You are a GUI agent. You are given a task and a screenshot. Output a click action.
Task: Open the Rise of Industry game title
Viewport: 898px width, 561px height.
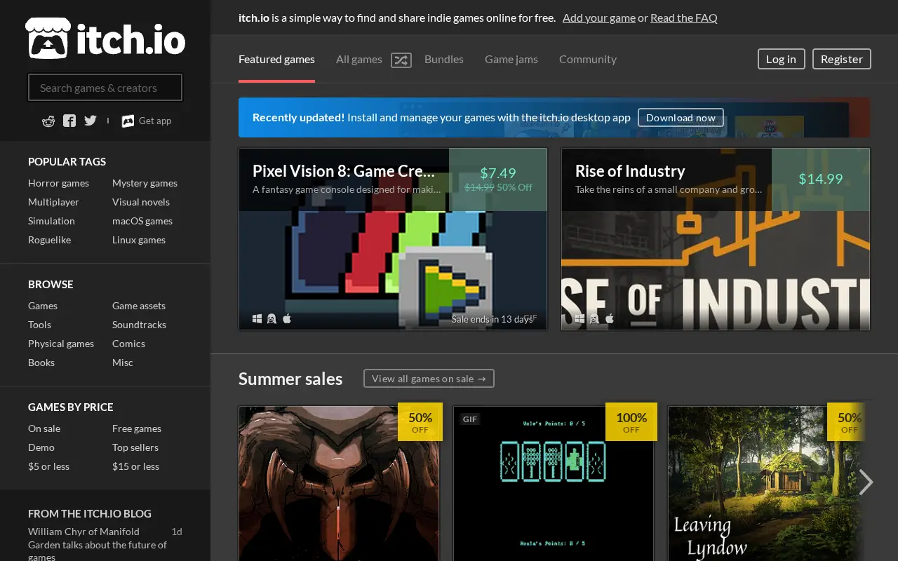630,171
